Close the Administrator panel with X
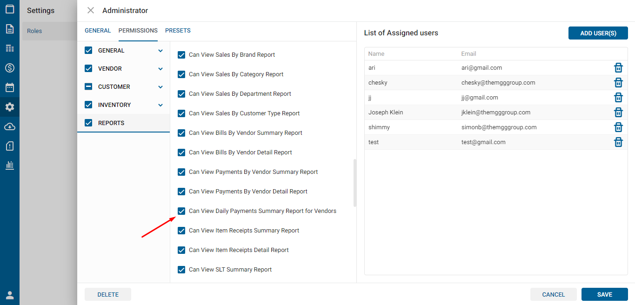Screen dimensions: 635x305 point(91,10)
